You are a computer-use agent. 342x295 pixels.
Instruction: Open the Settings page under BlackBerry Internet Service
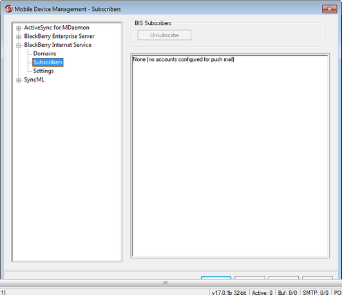click(x=43, y=71)
